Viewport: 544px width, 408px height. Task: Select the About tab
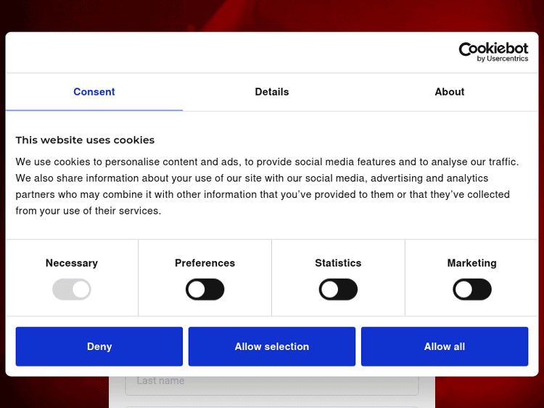(x=449, y=92)
